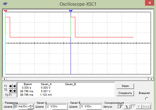Select external trigger Внеш button
Viewport: 156px width, 110px height.
146,107
